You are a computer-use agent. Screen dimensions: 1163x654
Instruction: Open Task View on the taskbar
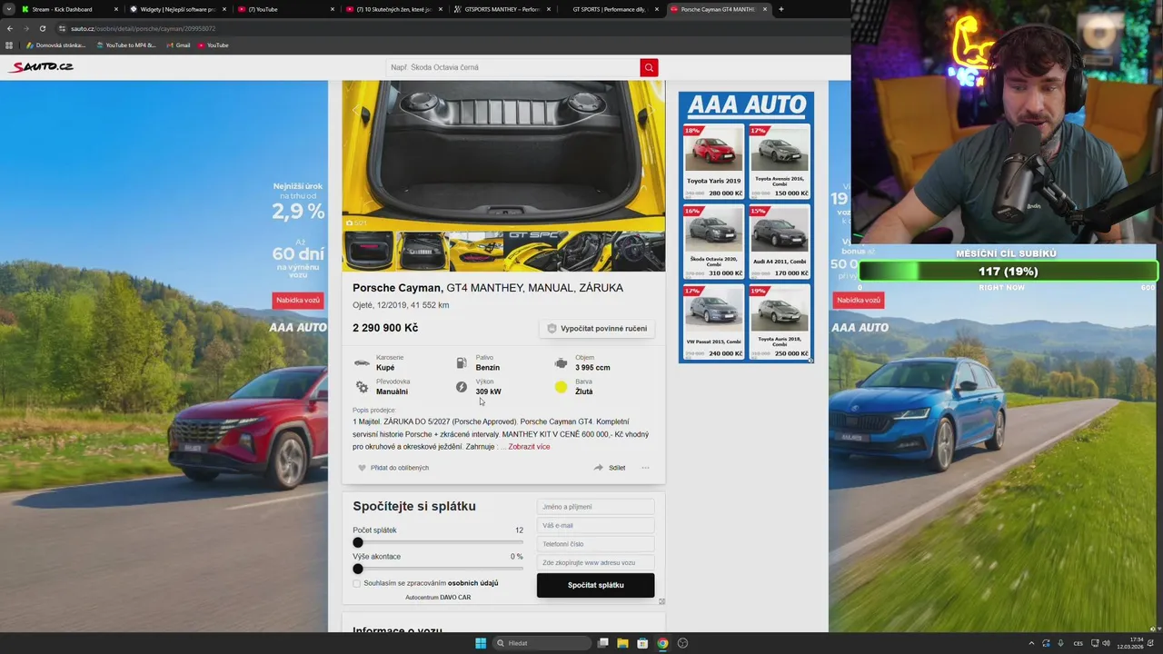click(x=602, y=643)
